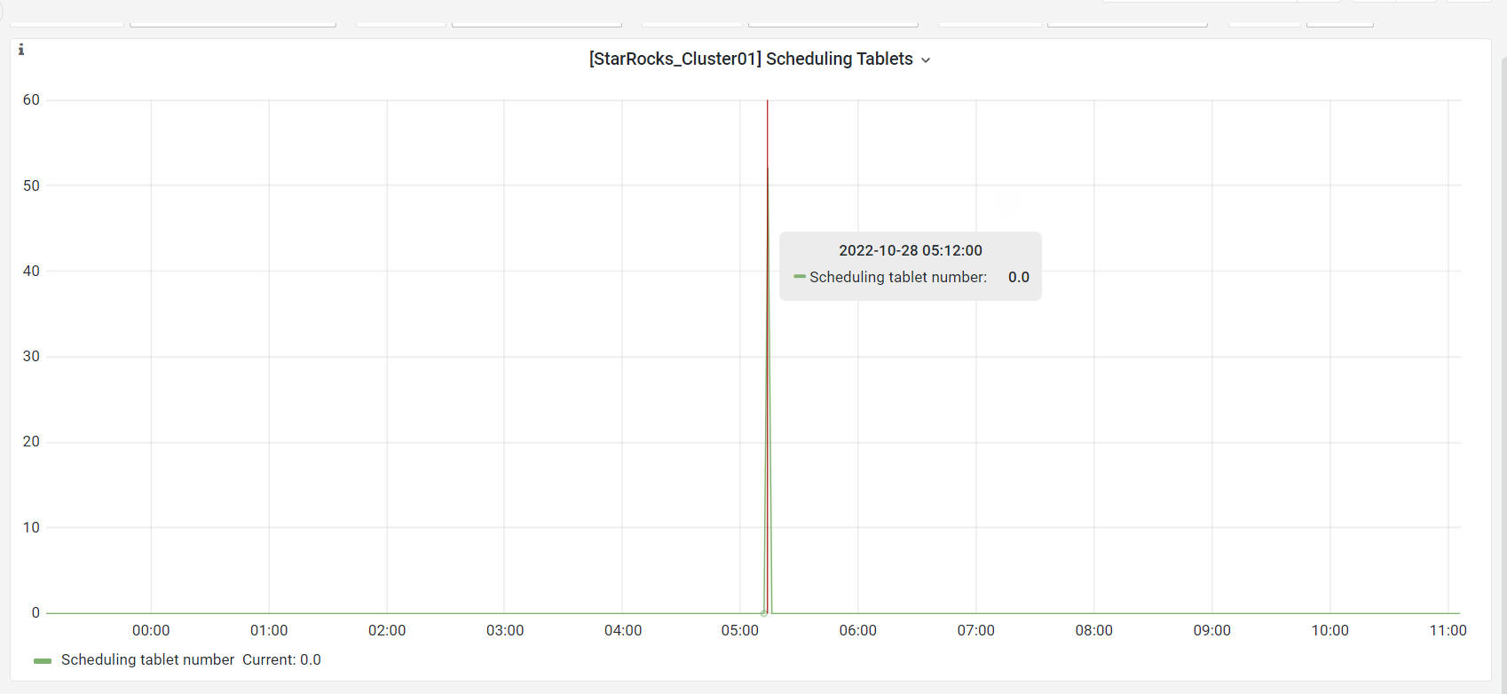Toggle the Scheduling tablet number legend series

pyautogui.click(x=147, y=659)
